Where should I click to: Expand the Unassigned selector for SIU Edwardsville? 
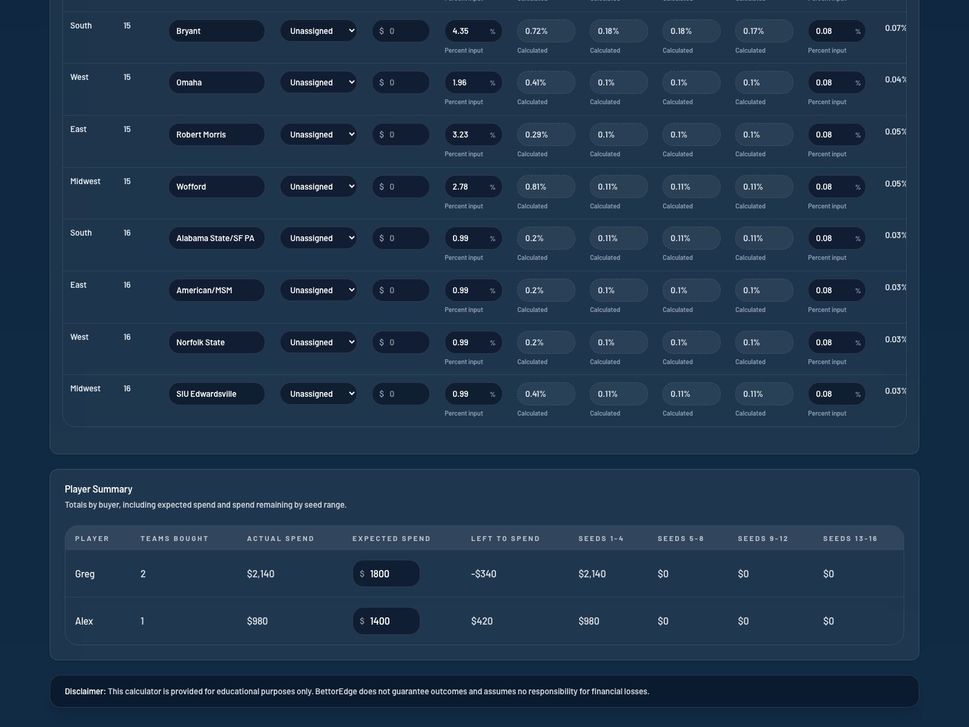(318, 393)
